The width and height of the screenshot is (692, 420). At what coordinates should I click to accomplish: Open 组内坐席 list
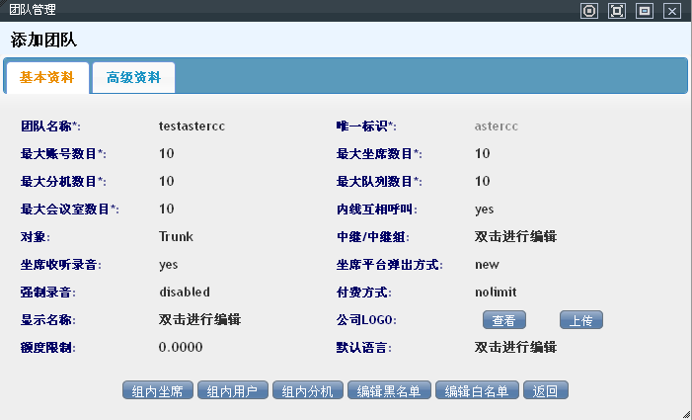pyautogui.click(x=158, y=390)
